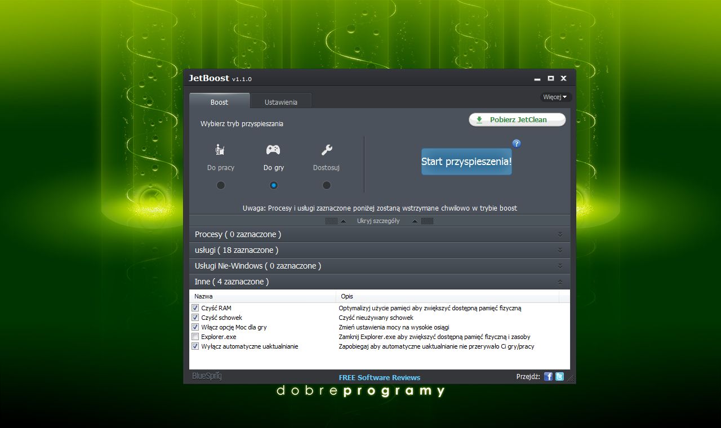
Task: Expand the usługi section
Action: [380, 250]
